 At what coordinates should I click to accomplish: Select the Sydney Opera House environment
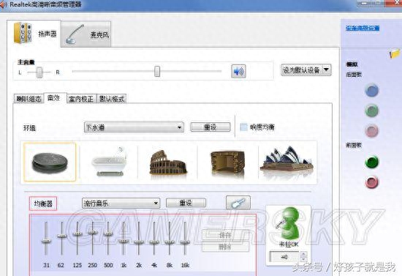tap(287, 160)
